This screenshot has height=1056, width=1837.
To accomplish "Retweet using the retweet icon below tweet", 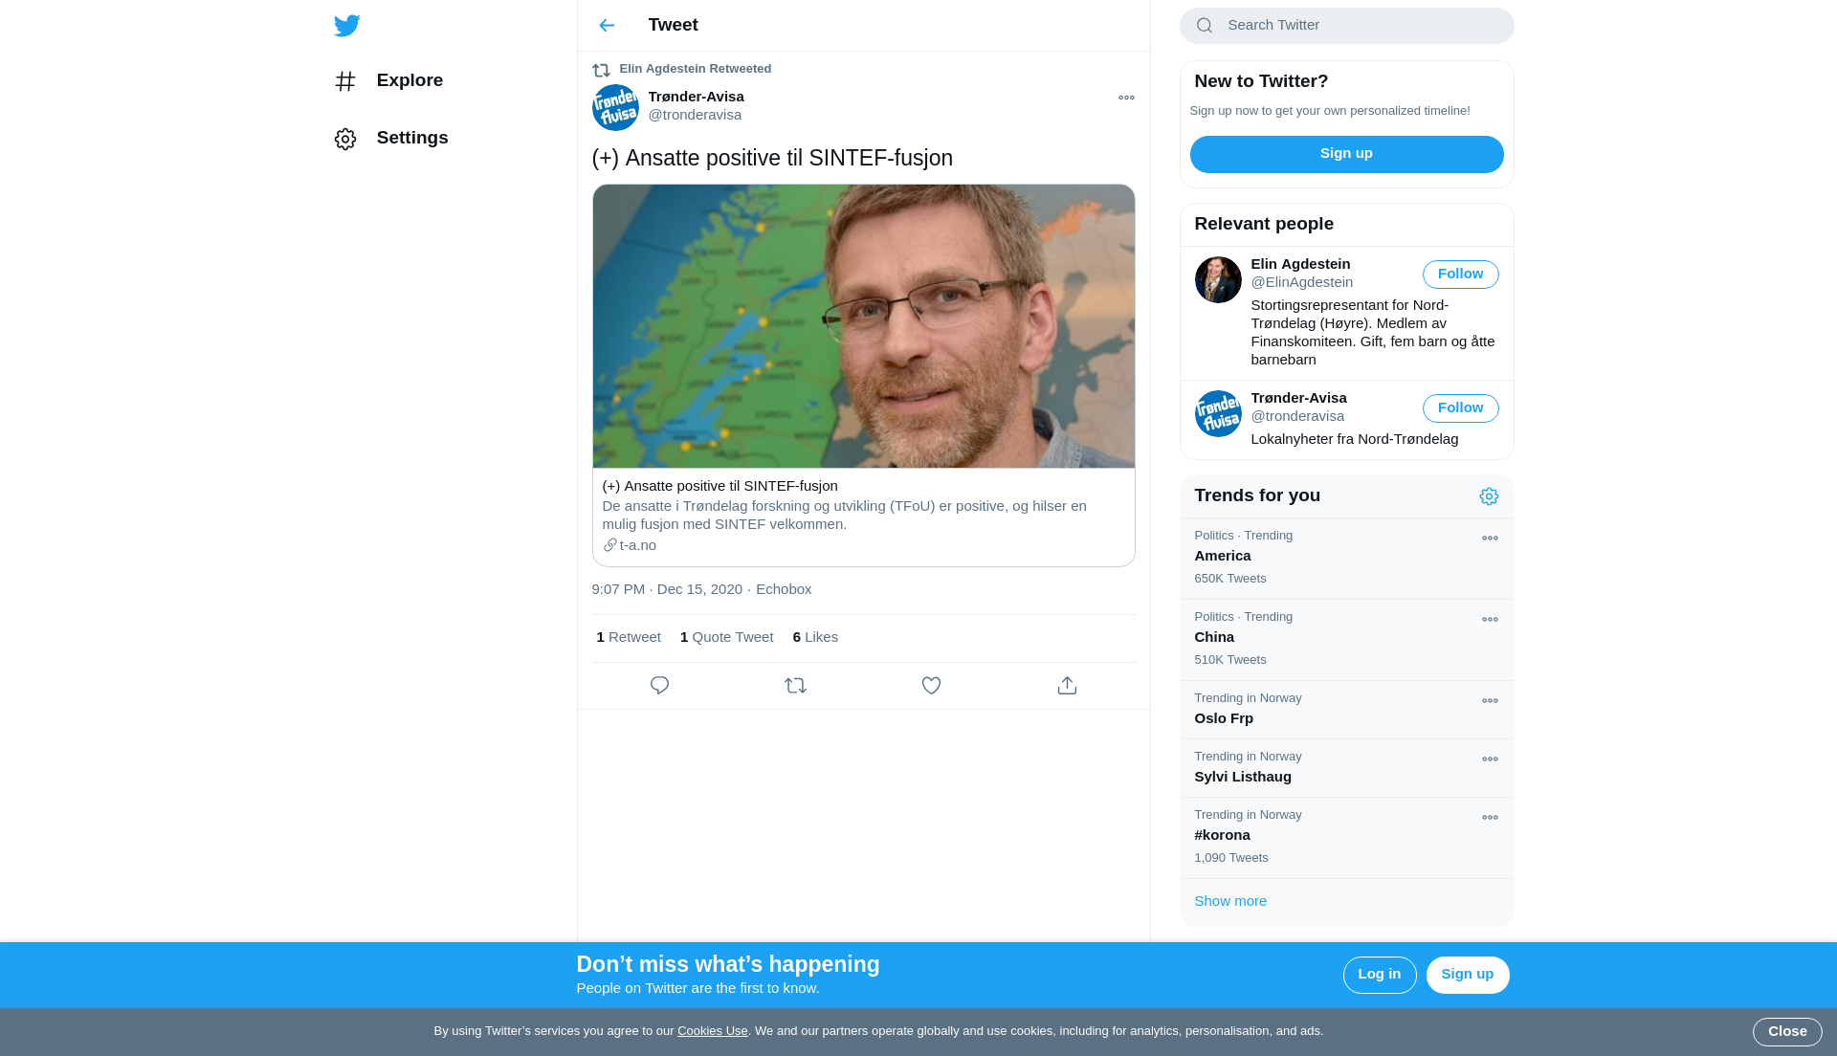I will (x=795, y=686).
